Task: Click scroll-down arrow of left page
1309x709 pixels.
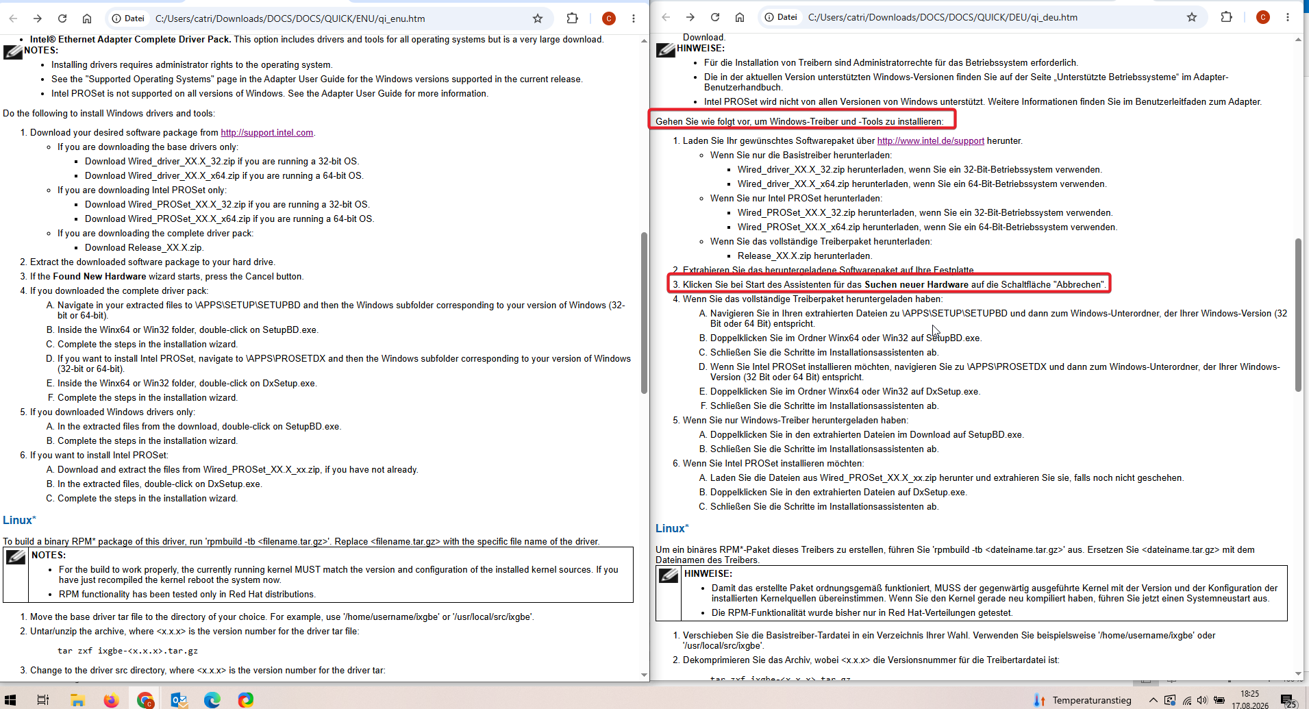Action: 644,675
